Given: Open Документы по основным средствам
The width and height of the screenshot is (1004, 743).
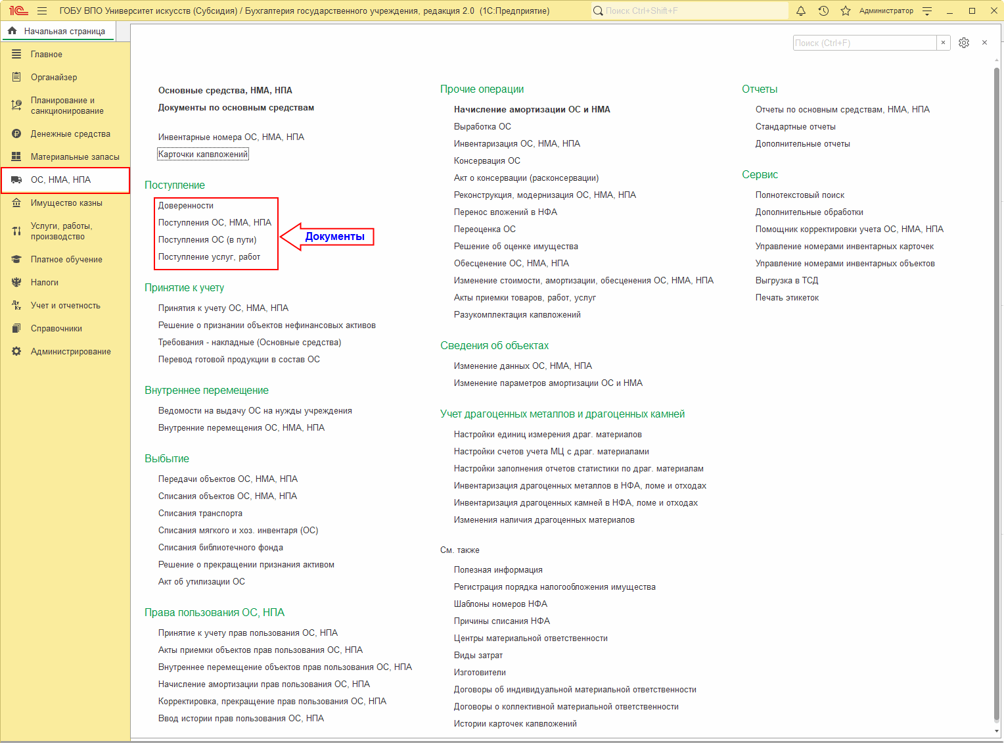Looking at the screenshot, I should (236, 107).
